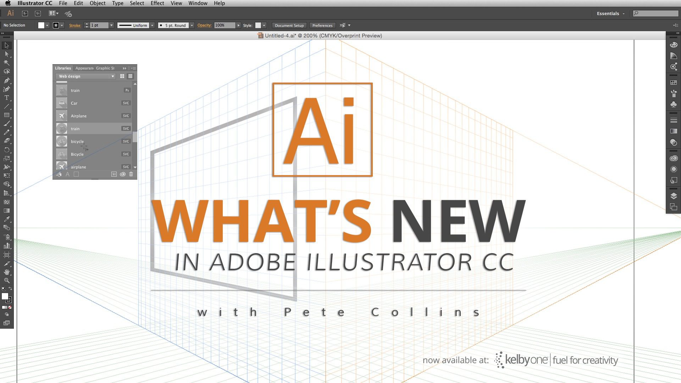
Task: Switch to the Appearance panel tab
Action: [x=84, y=68]
